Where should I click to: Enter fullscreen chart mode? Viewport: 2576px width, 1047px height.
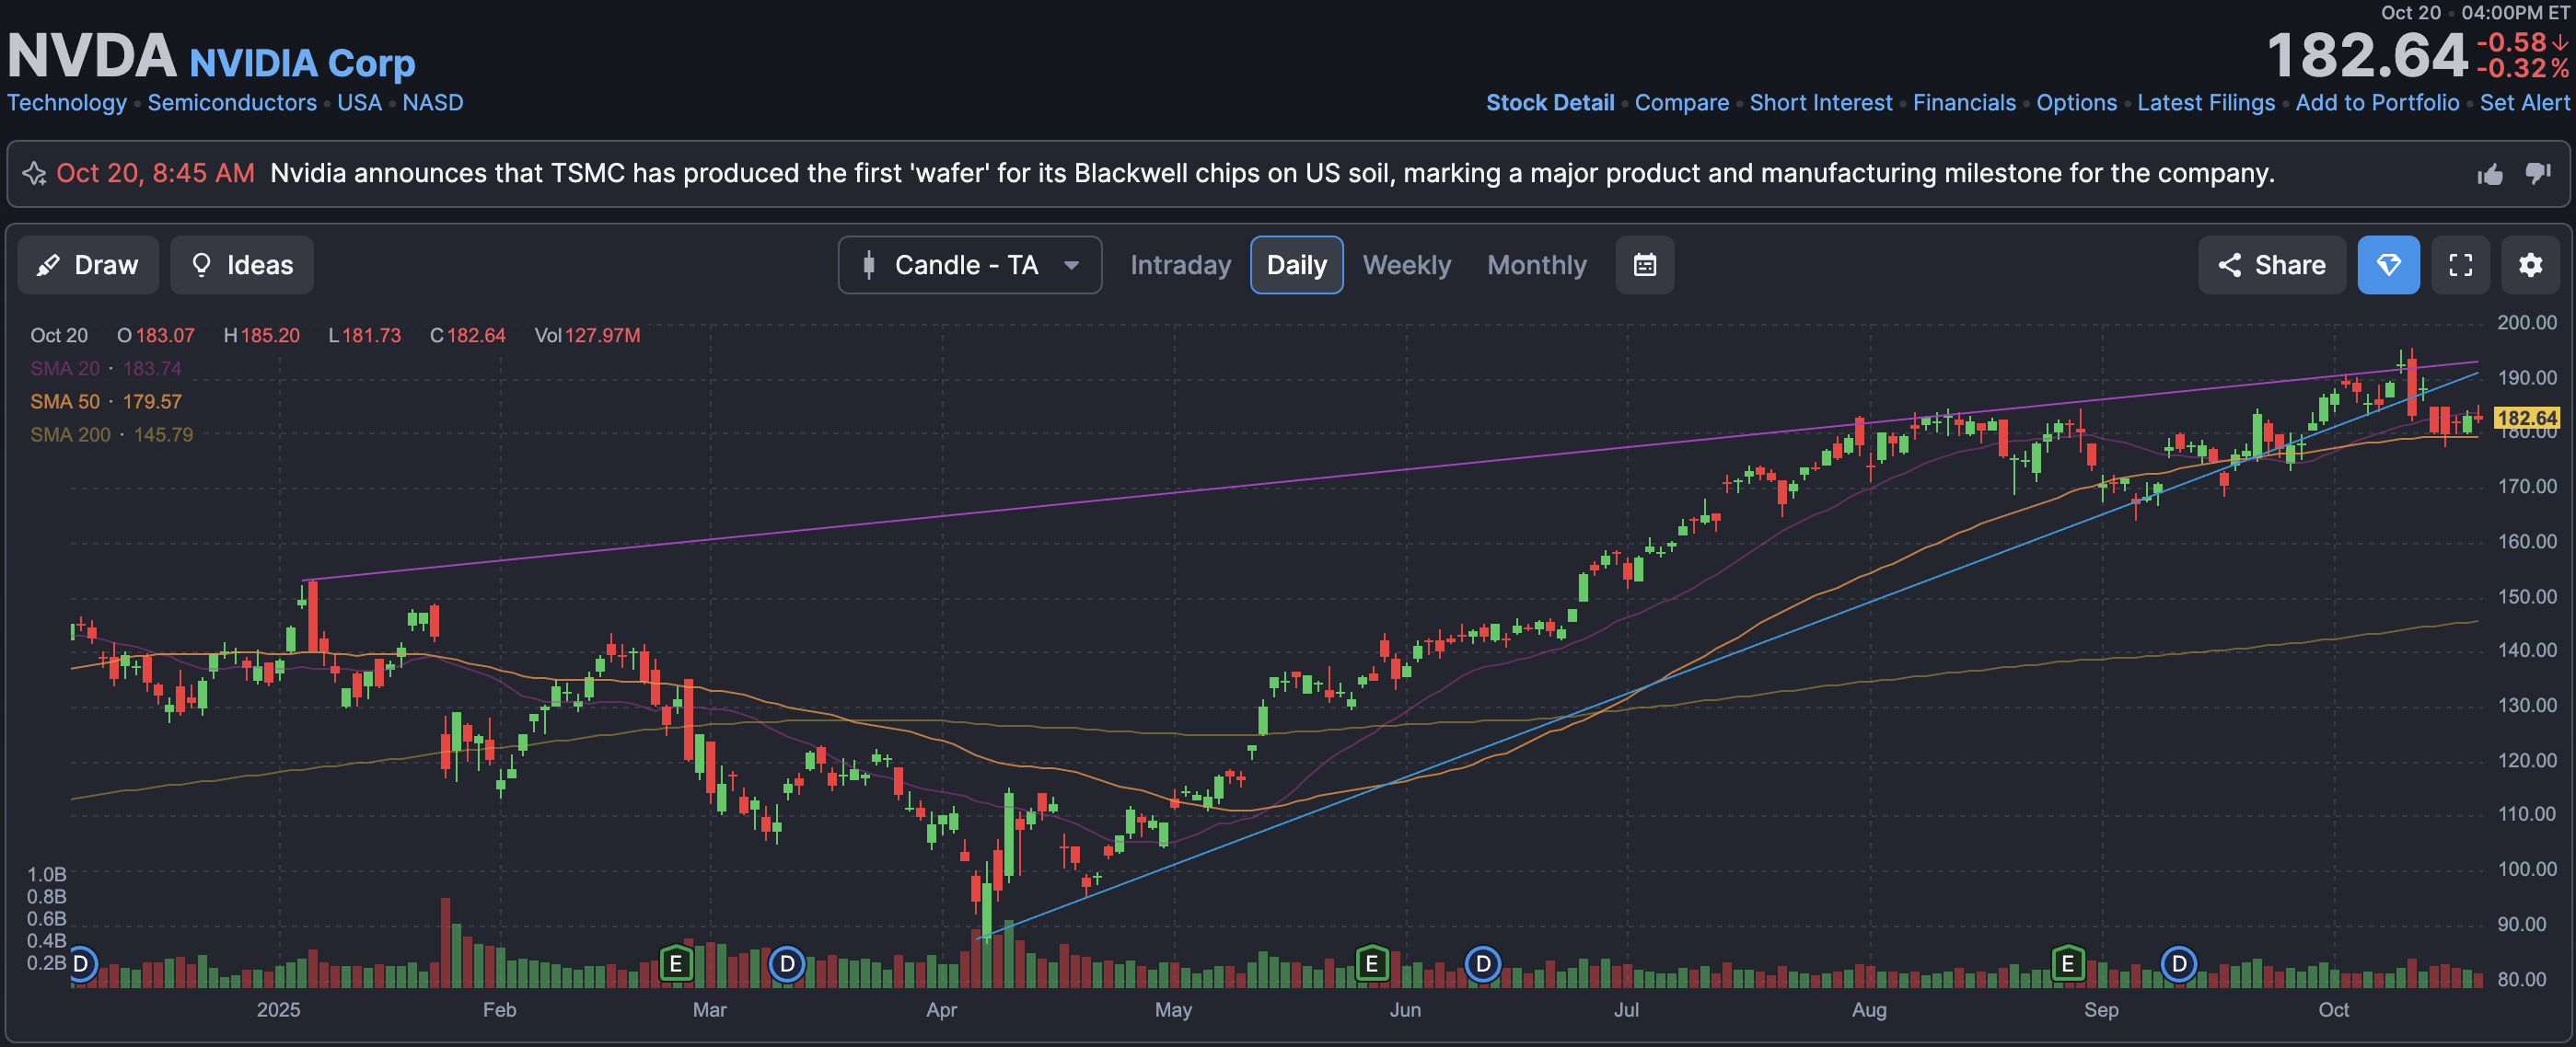pyautogui.click(x=2460, y=265)
